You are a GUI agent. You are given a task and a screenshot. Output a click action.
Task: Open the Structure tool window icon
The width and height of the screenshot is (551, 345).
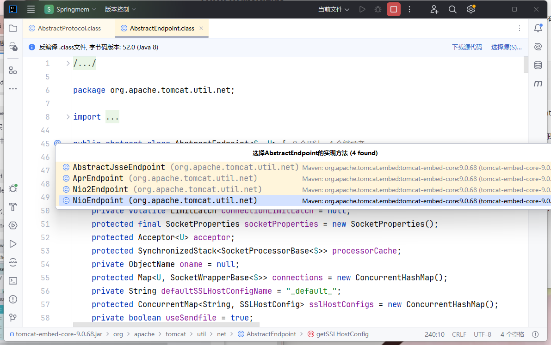13,70
